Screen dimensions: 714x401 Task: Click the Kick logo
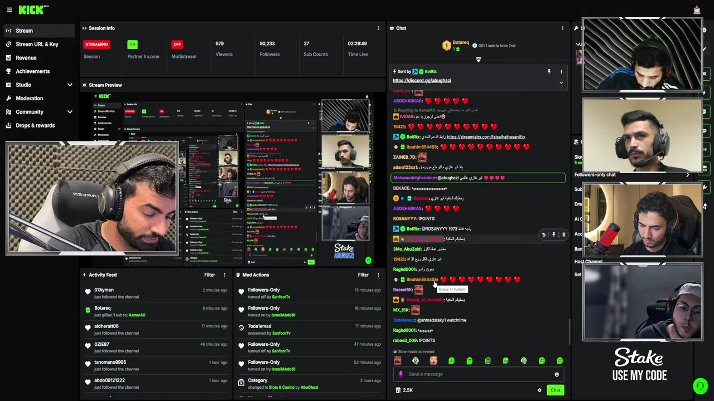[x=33, y=10]
